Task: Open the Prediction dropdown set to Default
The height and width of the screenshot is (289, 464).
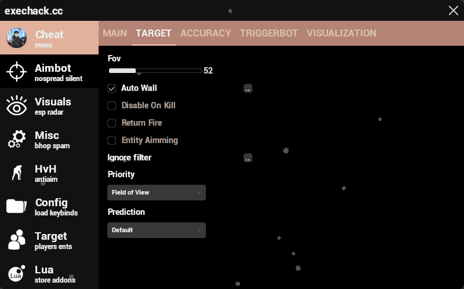Action: [157, 230]
